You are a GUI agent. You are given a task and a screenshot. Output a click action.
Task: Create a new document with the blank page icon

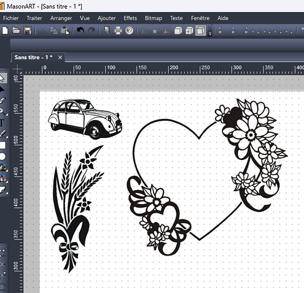[5, 31]
